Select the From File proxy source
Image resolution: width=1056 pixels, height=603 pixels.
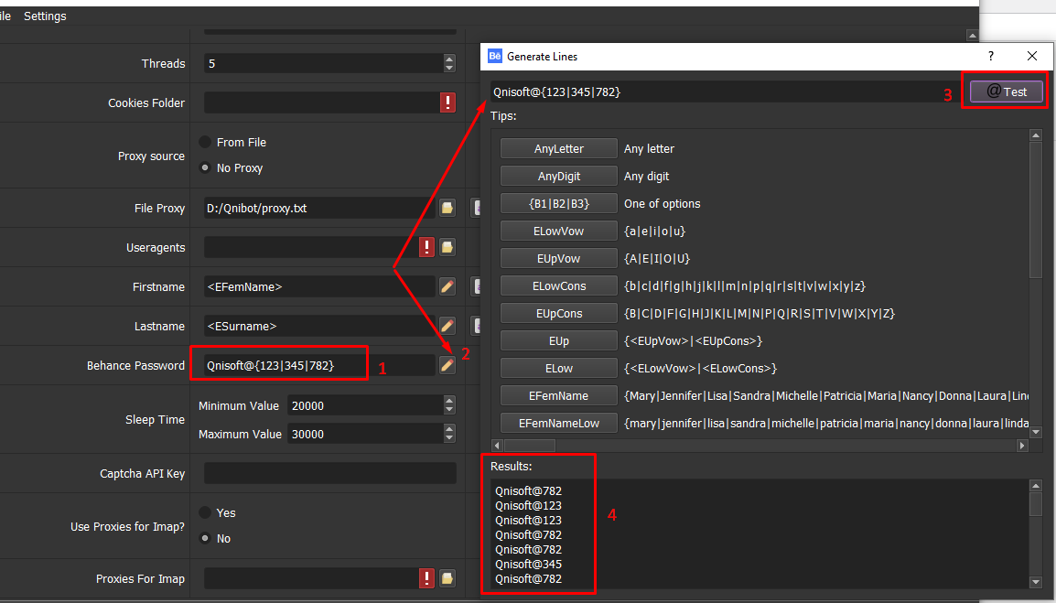[x=206, y=143]
